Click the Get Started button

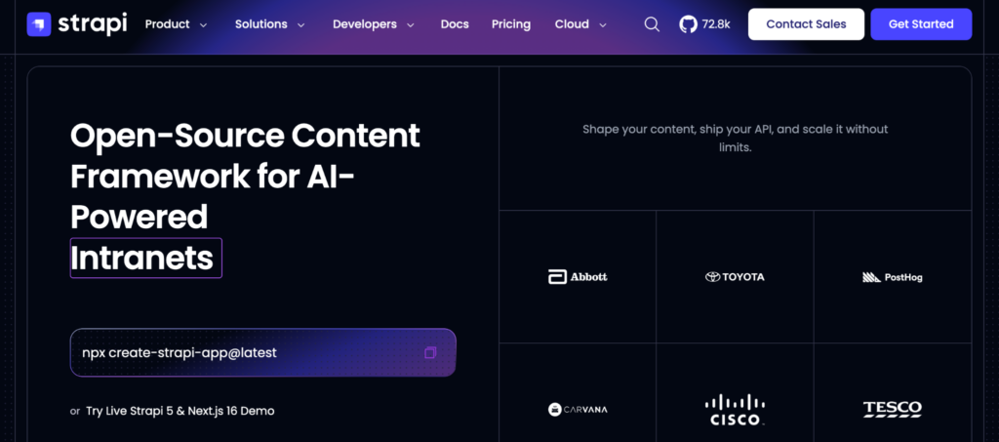pyautogui.click(x=921, y=24)
